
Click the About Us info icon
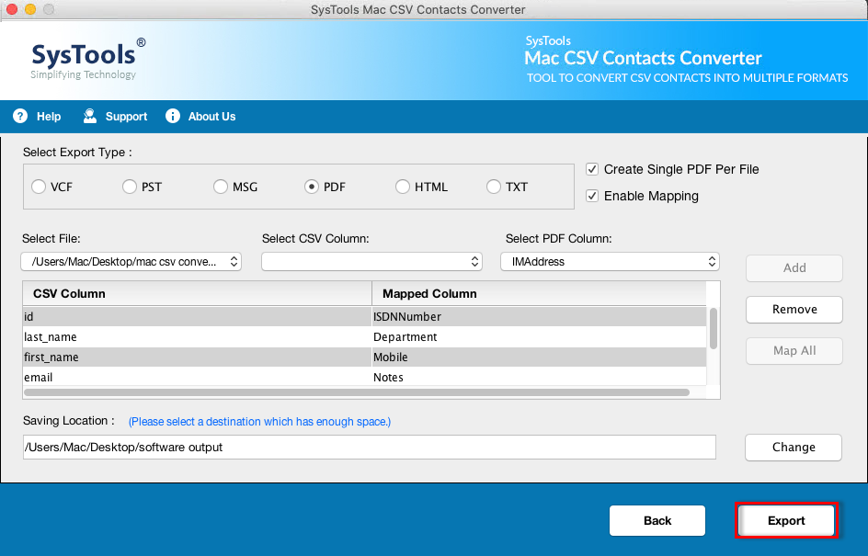click(173, 116)
